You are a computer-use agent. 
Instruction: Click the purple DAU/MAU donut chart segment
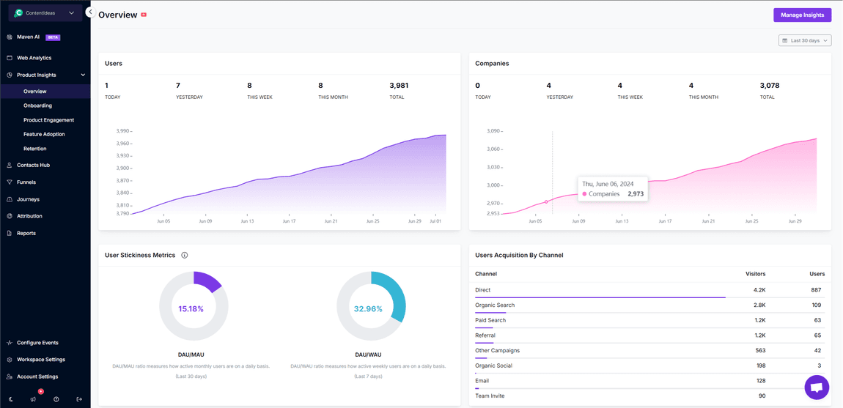pyautogui.click(x=208, y=281)
